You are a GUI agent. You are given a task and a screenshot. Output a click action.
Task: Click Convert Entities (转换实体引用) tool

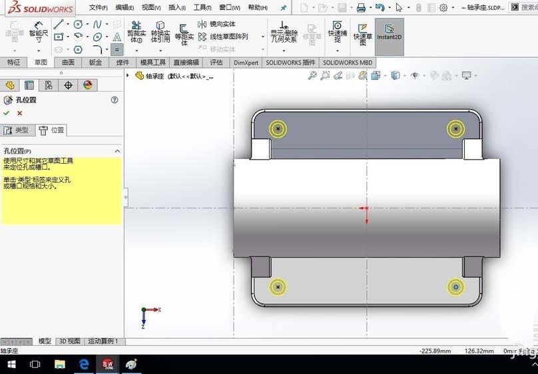[x=160, y=31]
